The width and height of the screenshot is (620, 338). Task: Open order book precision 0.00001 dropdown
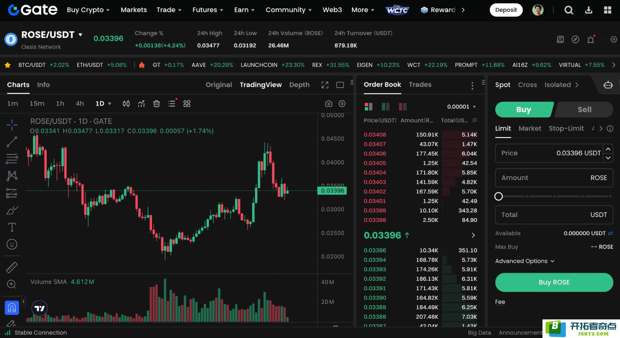461,107
